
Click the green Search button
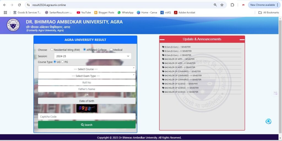(87, 125)
